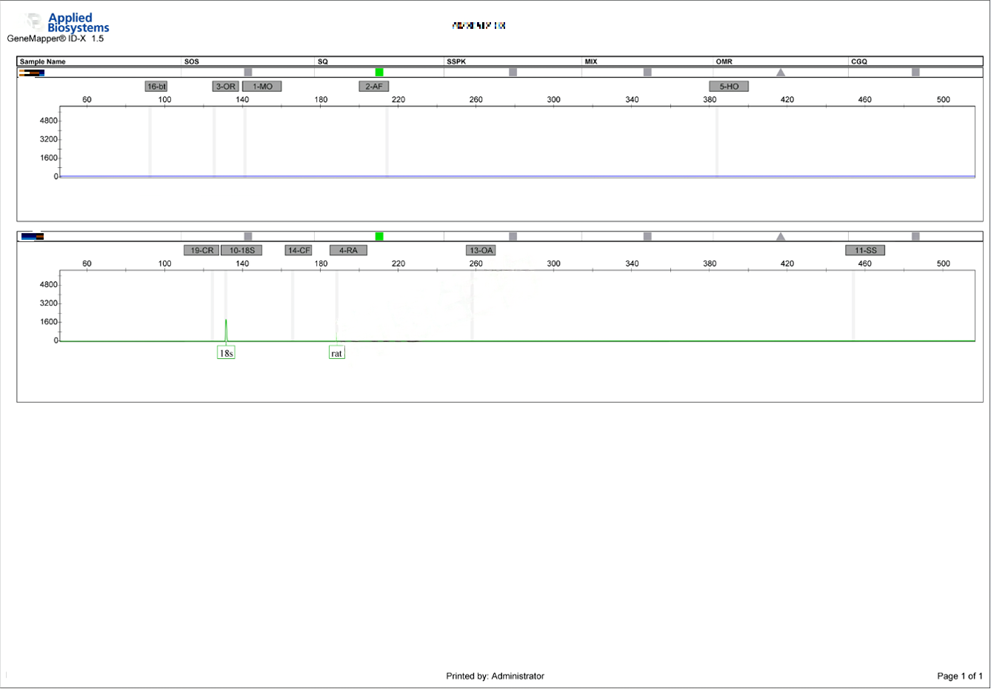Screen dimensions: 991x689
Task: Select the 16-bt marker label
Action: tap(156, 87)
